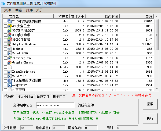
Task: Switch to the 删子目录 tab
Action: tap(59, 97)
